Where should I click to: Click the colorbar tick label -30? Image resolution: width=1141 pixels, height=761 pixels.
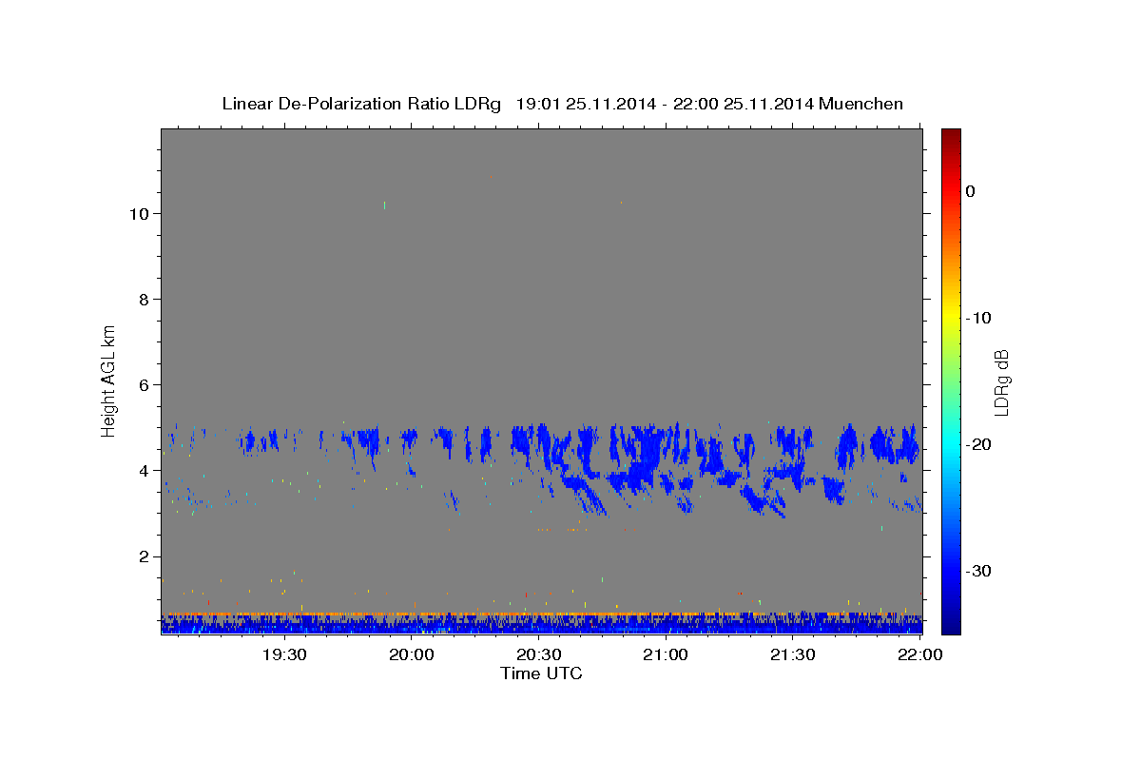point(979,571)
